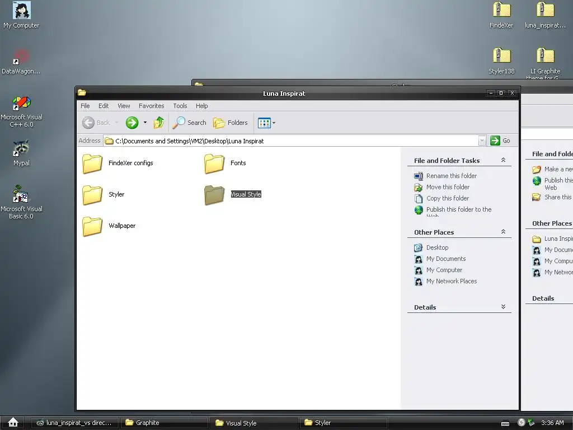Expand the Address bar dropdown

(x=482, y=141)
